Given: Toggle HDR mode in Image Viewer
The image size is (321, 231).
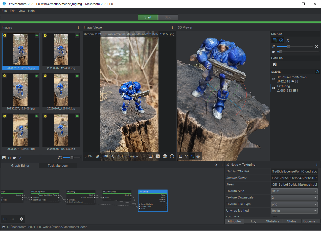Looking at the screenshot, I should 105,156.
